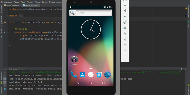Click the Print icon in Run panel
Image resolution: width=190 pixels, height=95 pixels.
click(x=5, y=85)
